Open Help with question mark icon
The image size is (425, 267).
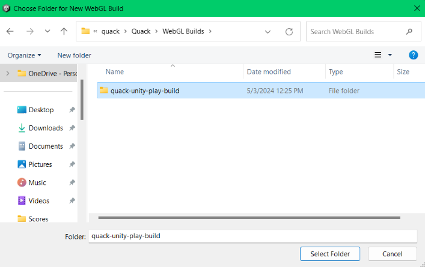point(414,55)
